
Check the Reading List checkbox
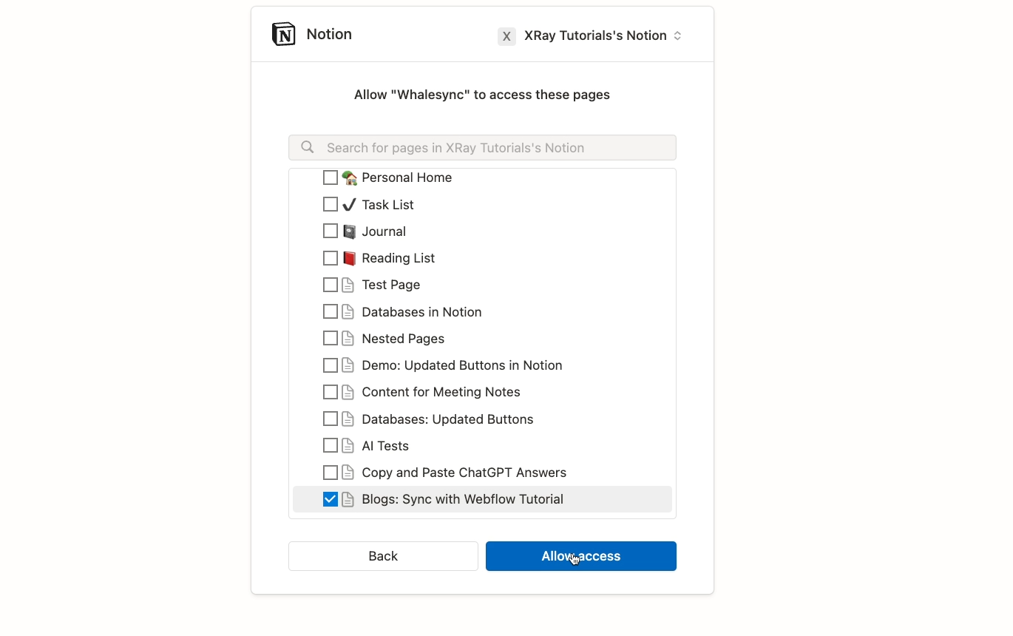(331, 258)
